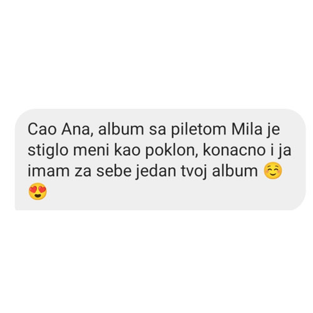Select the word "sa" before "piletom"
The height and width of the screenshot is (313, 313).
pos(157,130)
